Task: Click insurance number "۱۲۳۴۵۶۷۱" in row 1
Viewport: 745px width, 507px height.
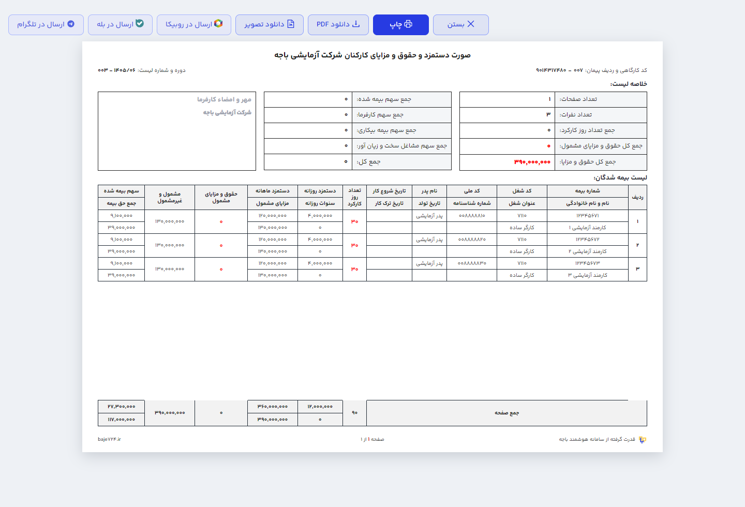Action: 588,215
